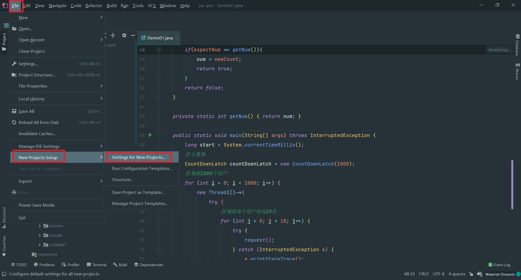
Task: Expand Local History submenu
Action: point(58,99)
